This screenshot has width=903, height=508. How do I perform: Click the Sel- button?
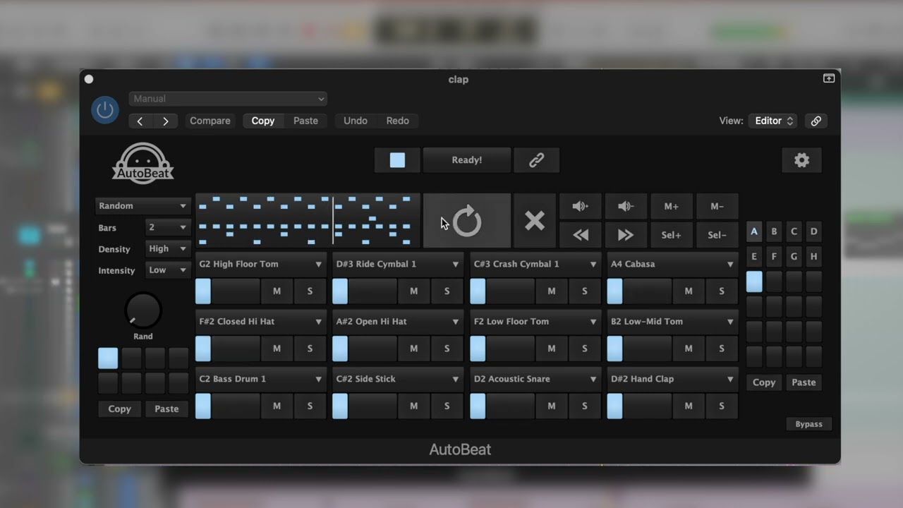(x=717, y=235)
